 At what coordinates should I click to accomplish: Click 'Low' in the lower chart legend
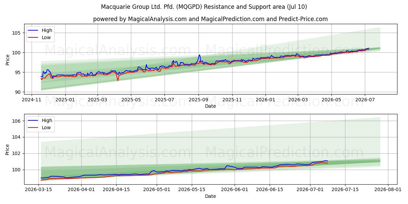pos(46,128)
